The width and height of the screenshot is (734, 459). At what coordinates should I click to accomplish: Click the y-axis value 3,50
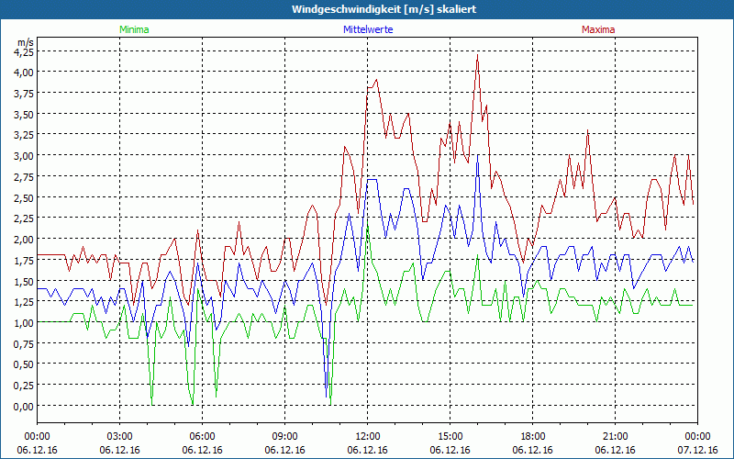pos(24,114)
